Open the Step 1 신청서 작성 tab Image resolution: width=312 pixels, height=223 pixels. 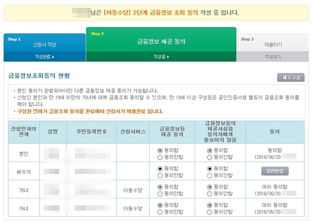click(44, 44)
